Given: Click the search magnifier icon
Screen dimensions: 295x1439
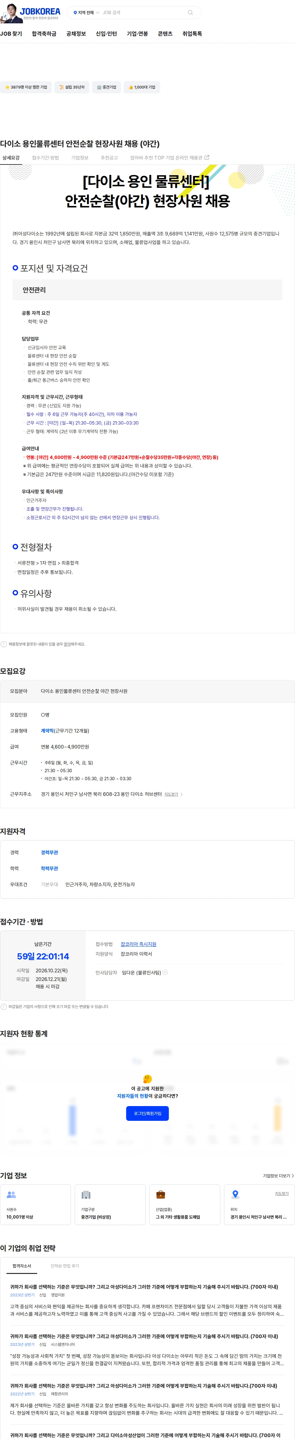Looking at the screenshot, I should [191, 12].
